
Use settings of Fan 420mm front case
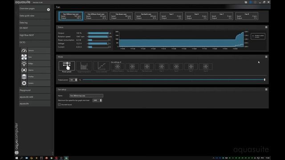pyautogui.click(x=118, y=67)
